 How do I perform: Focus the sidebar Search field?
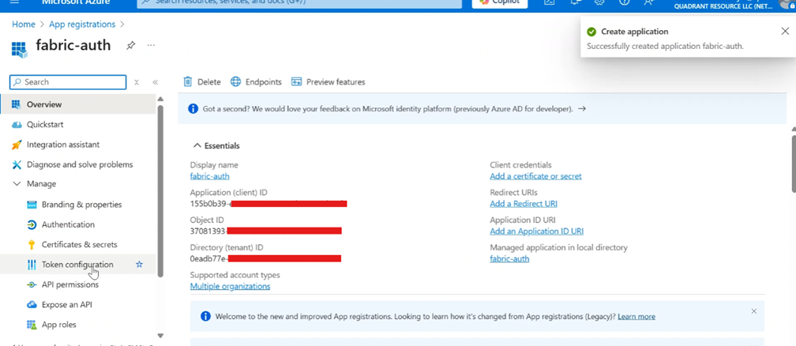68,82
